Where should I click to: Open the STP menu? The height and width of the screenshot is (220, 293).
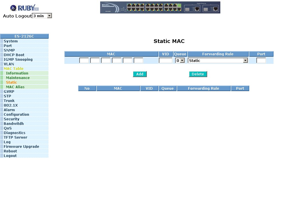(25, 96)
